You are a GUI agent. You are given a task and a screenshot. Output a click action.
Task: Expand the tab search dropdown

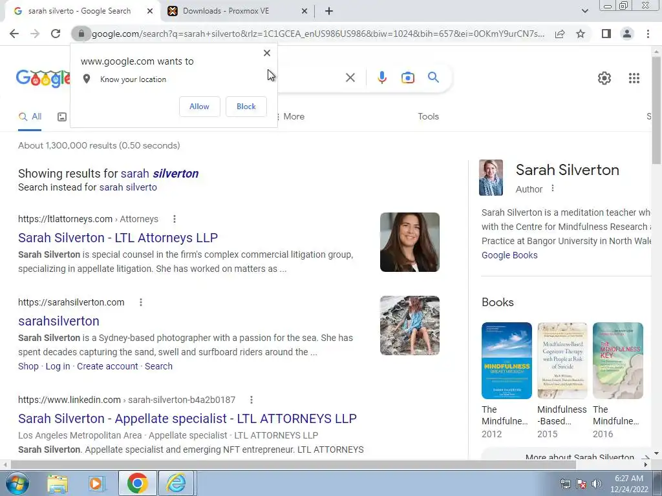(x=584, y=11)
